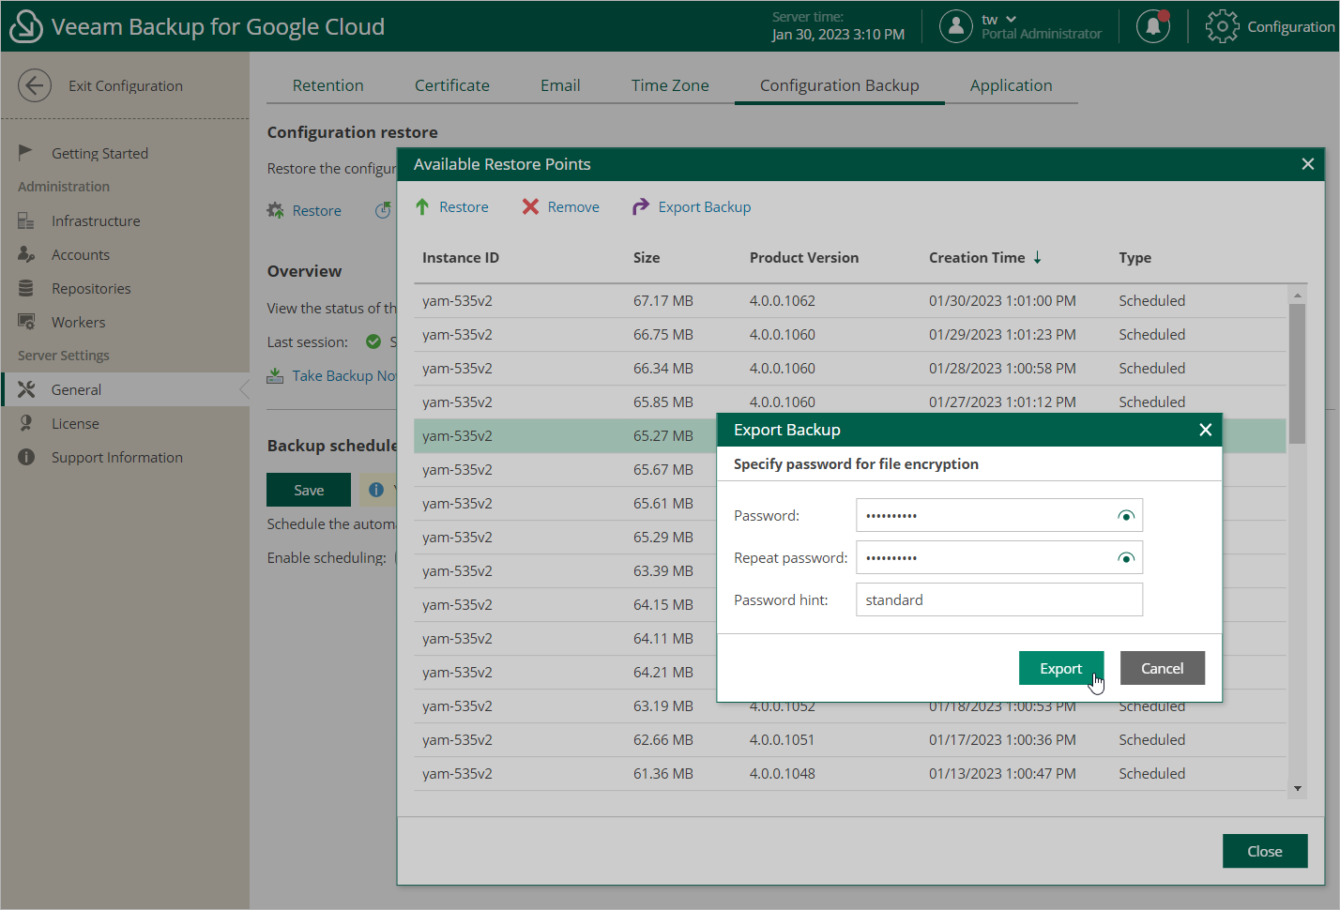Cancel the Export Backup dialog
1340x910 pixels.
[1162, 668]
